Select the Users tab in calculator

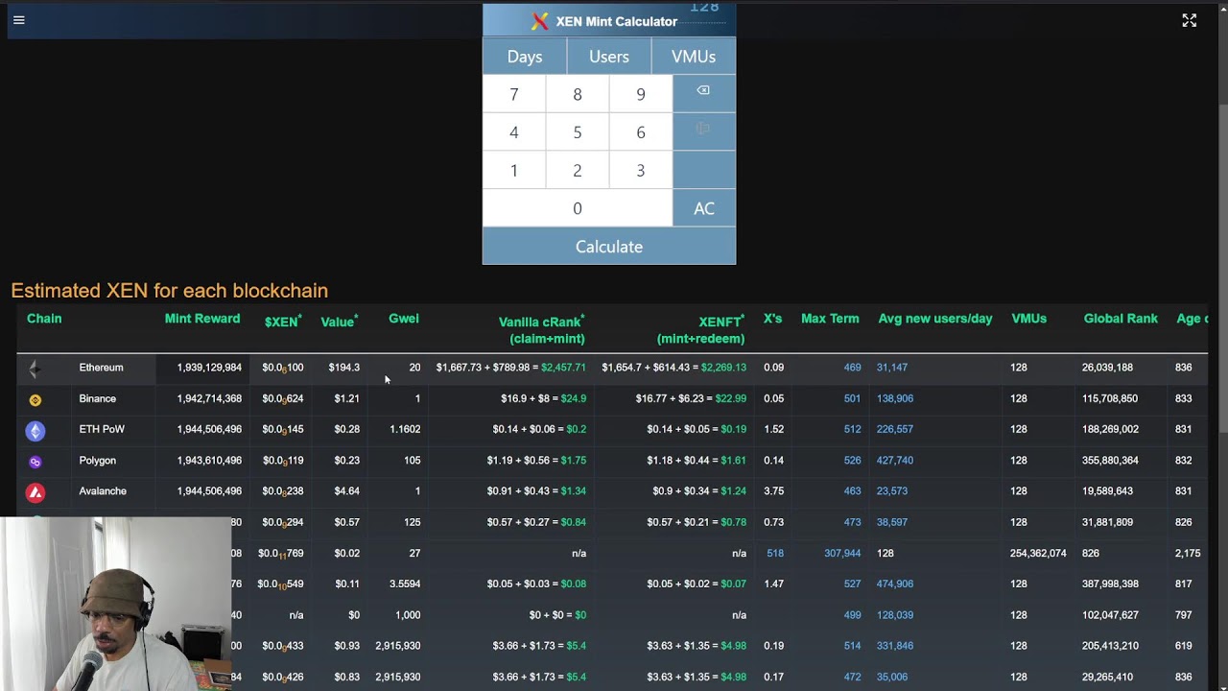click(609, 57)
